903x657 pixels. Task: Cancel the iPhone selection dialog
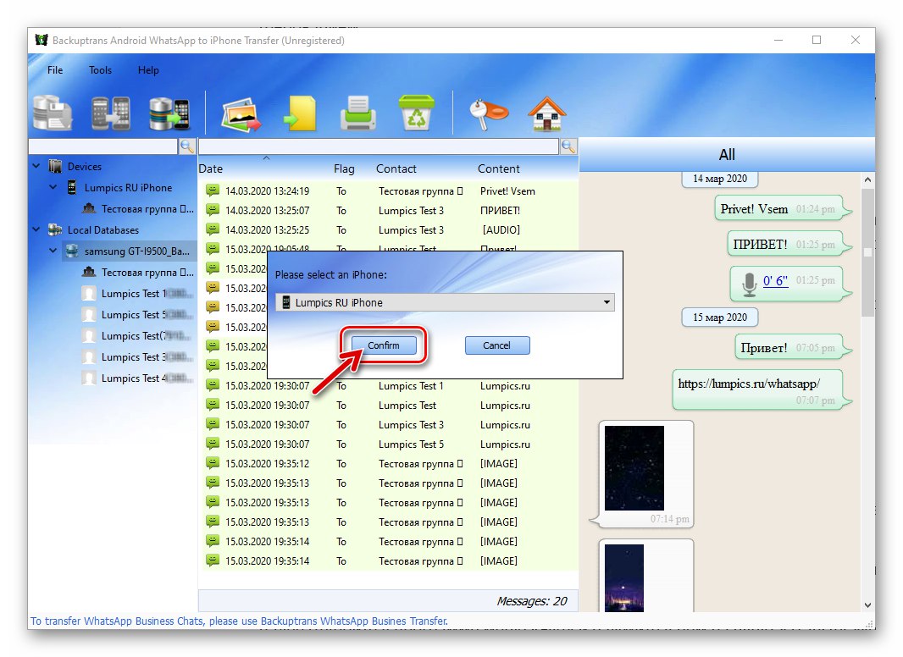click(497, 345)
